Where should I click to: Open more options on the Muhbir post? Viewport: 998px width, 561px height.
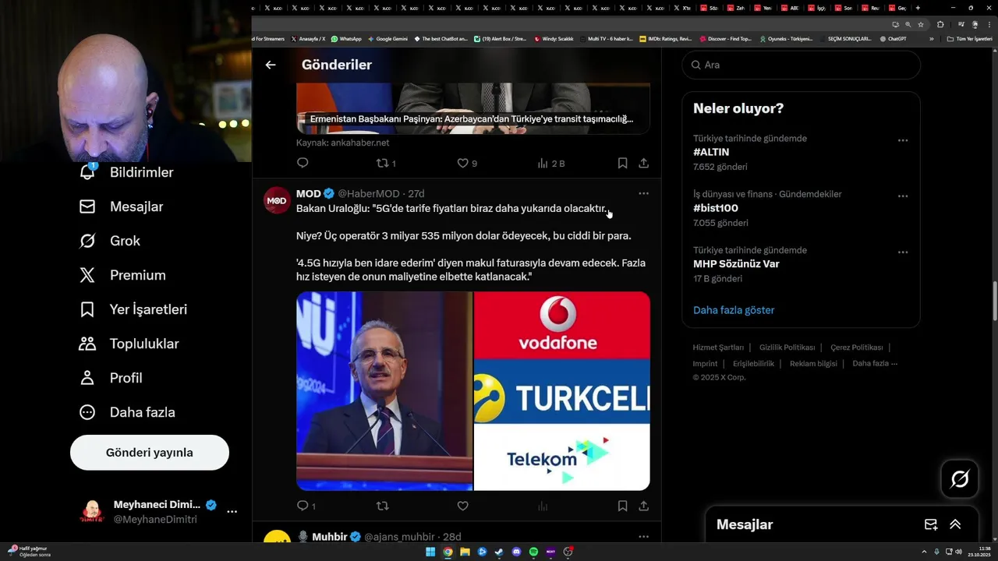click(643, 537)
